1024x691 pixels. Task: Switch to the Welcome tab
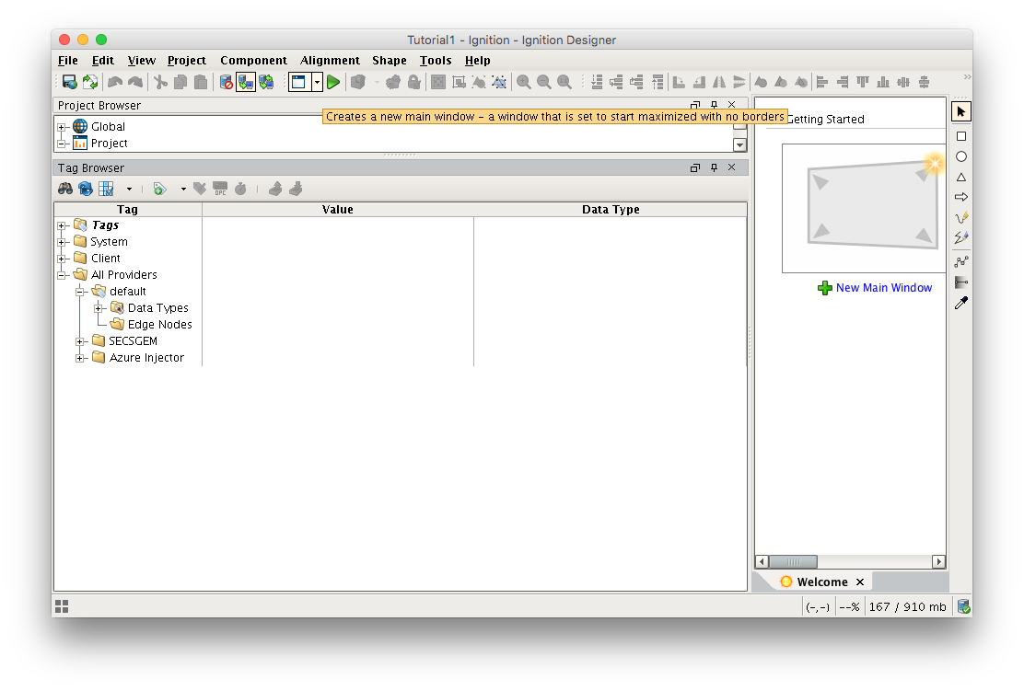pos(821,582)
